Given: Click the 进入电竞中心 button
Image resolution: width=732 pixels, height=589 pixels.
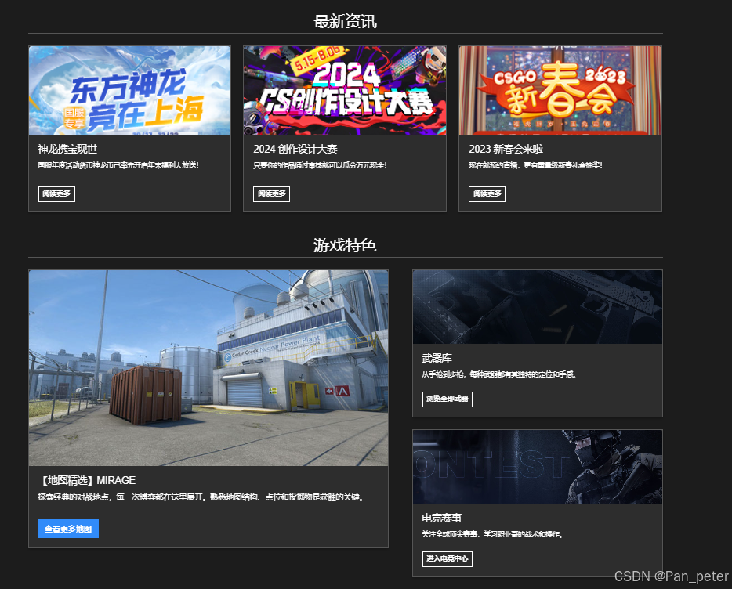Looking at the screenshot, I should (448, 558).
